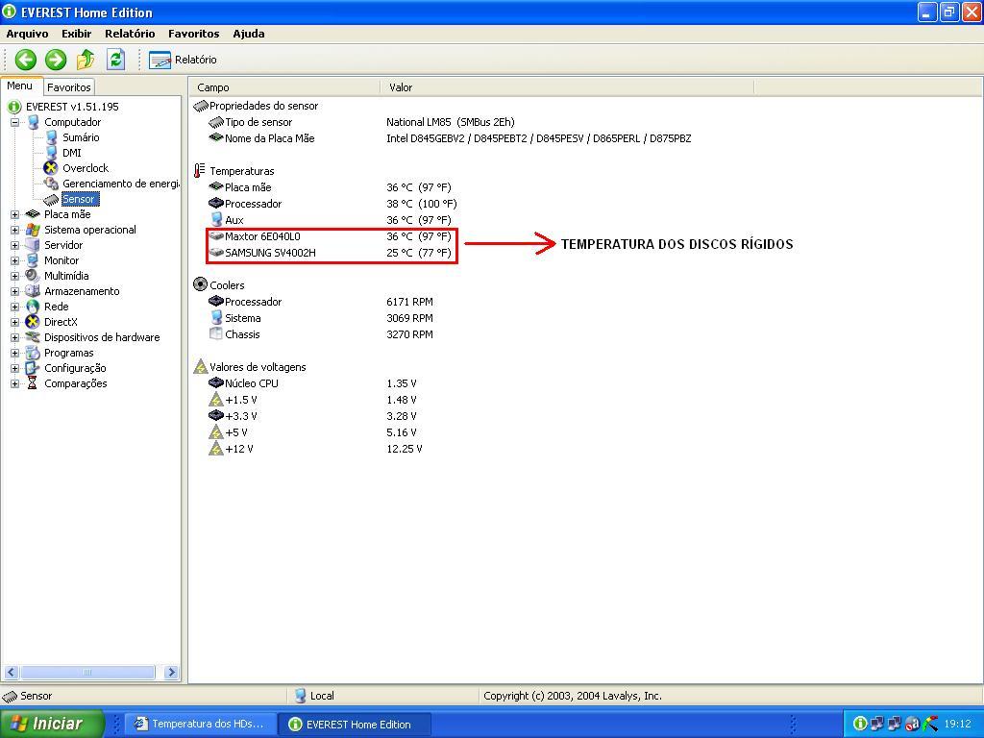This screenshot has width=984, height=738.
Task: Click the SAMSUNG SV4002H hard disk icon
Action: click(216, 253)
